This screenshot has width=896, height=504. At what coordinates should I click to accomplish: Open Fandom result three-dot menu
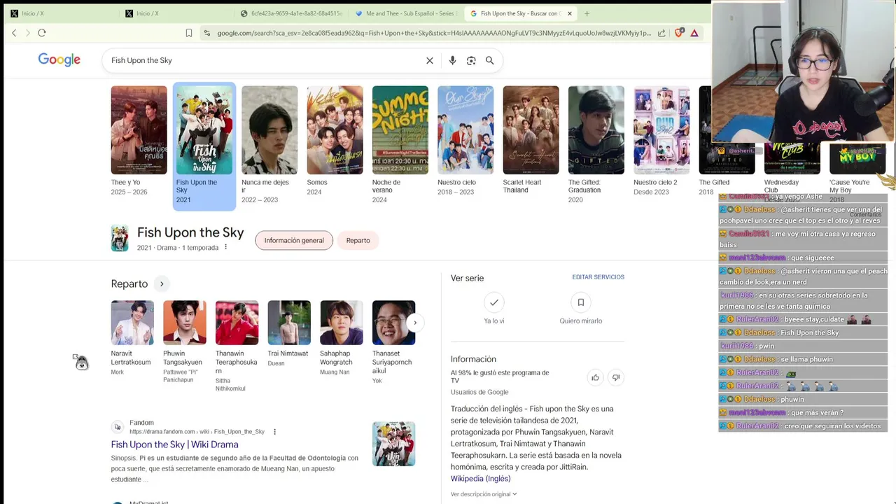274,432
